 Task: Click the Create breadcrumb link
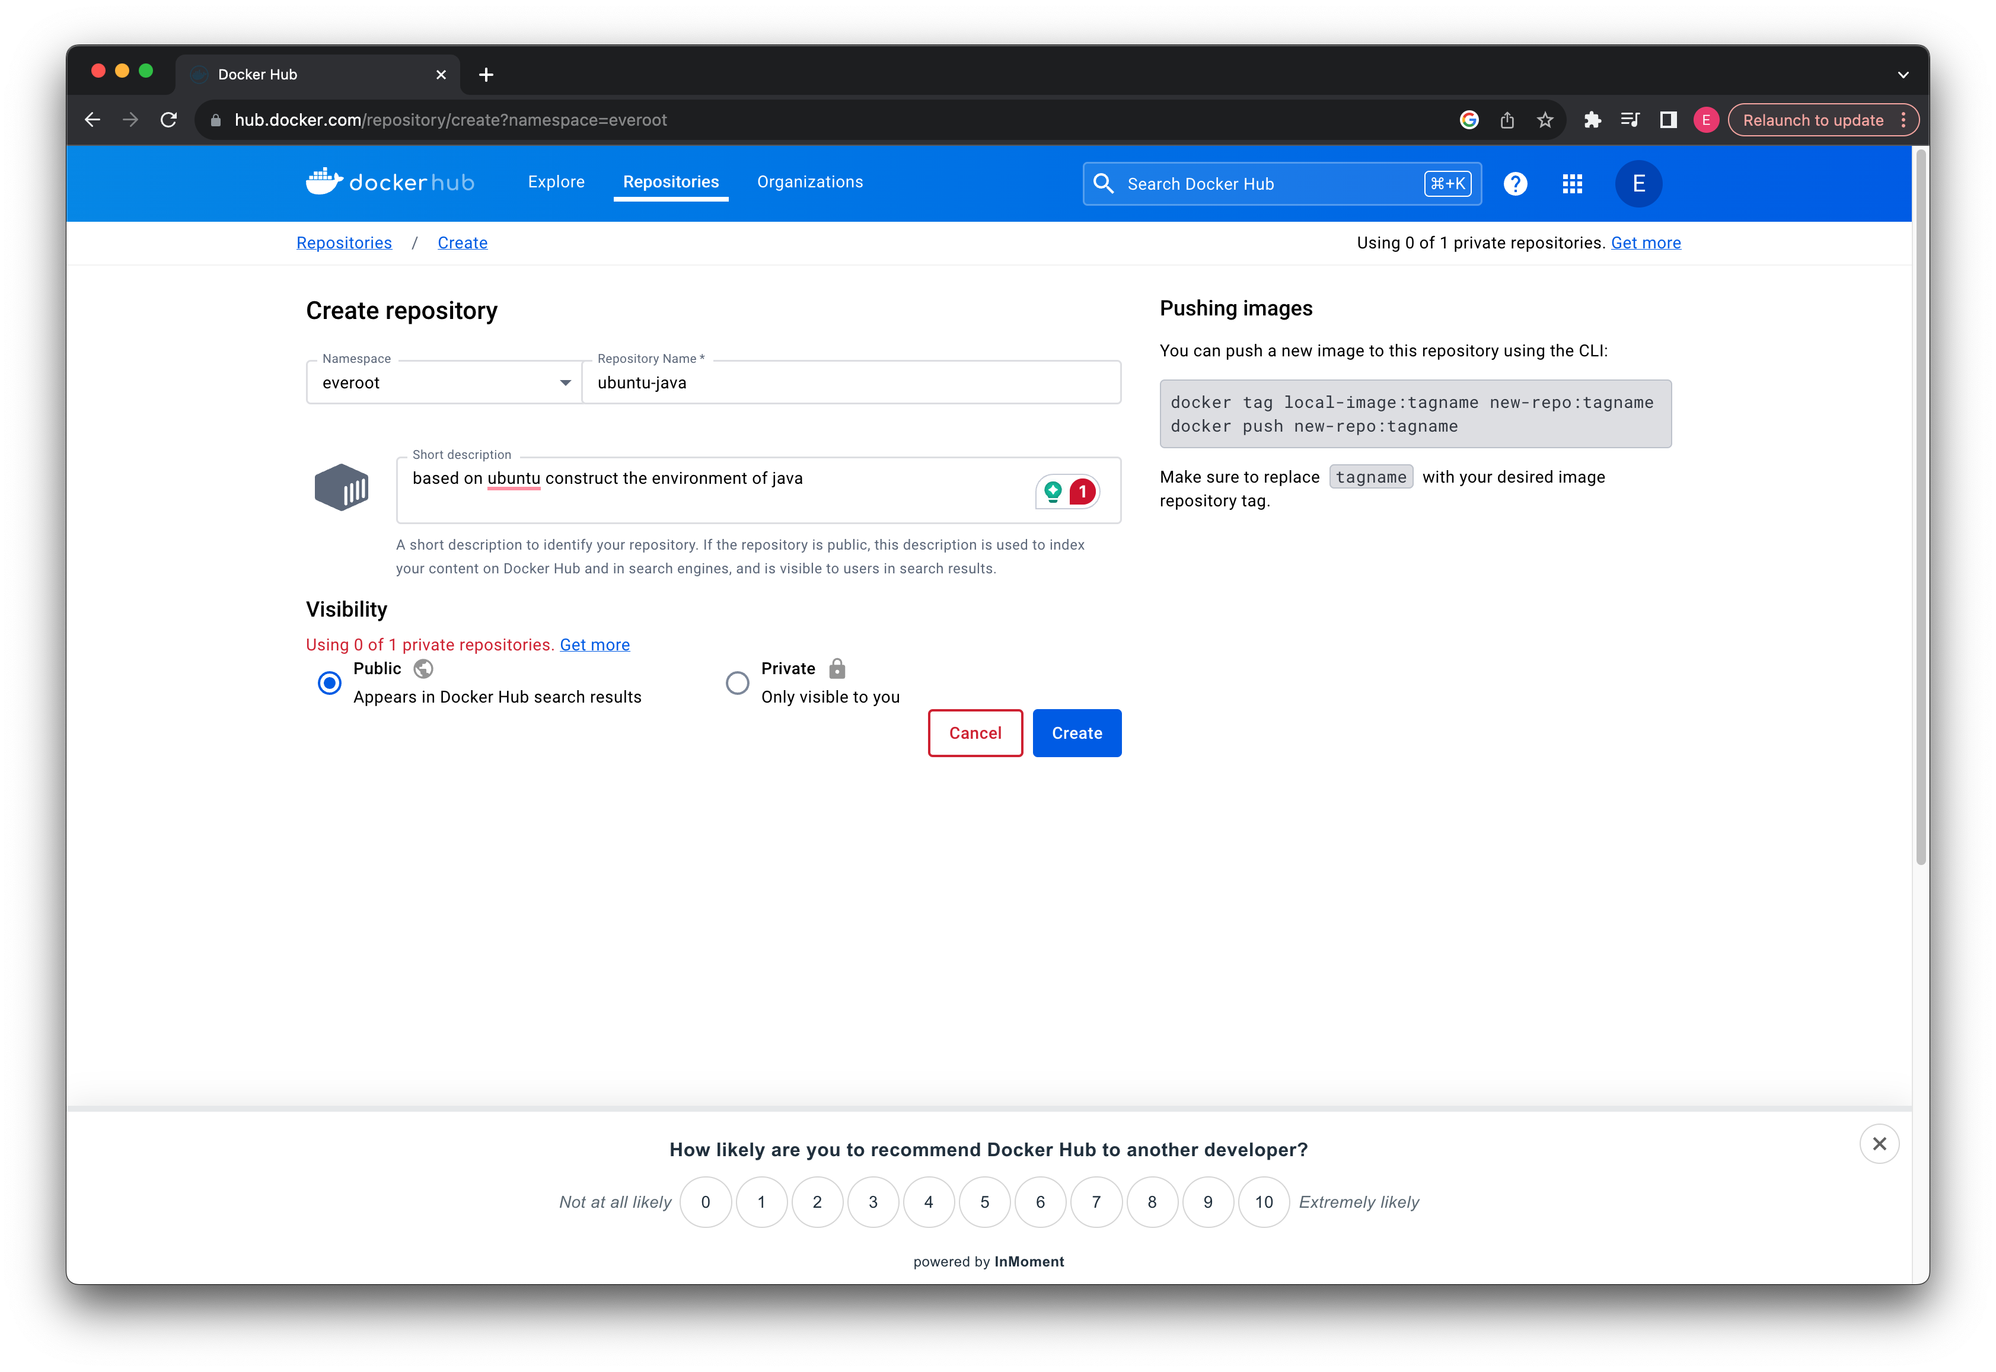463,243
